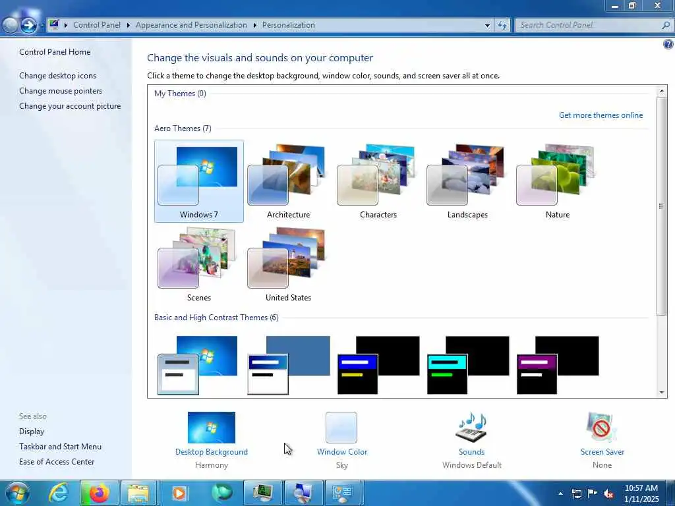This screenshot has width=675, height=506.
Task: Click the Help question mark icon
Action: pyautogui.click(x=668, y=44)
